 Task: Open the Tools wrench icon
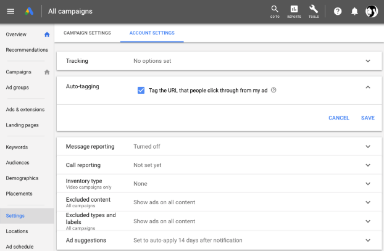click(314, 12)
